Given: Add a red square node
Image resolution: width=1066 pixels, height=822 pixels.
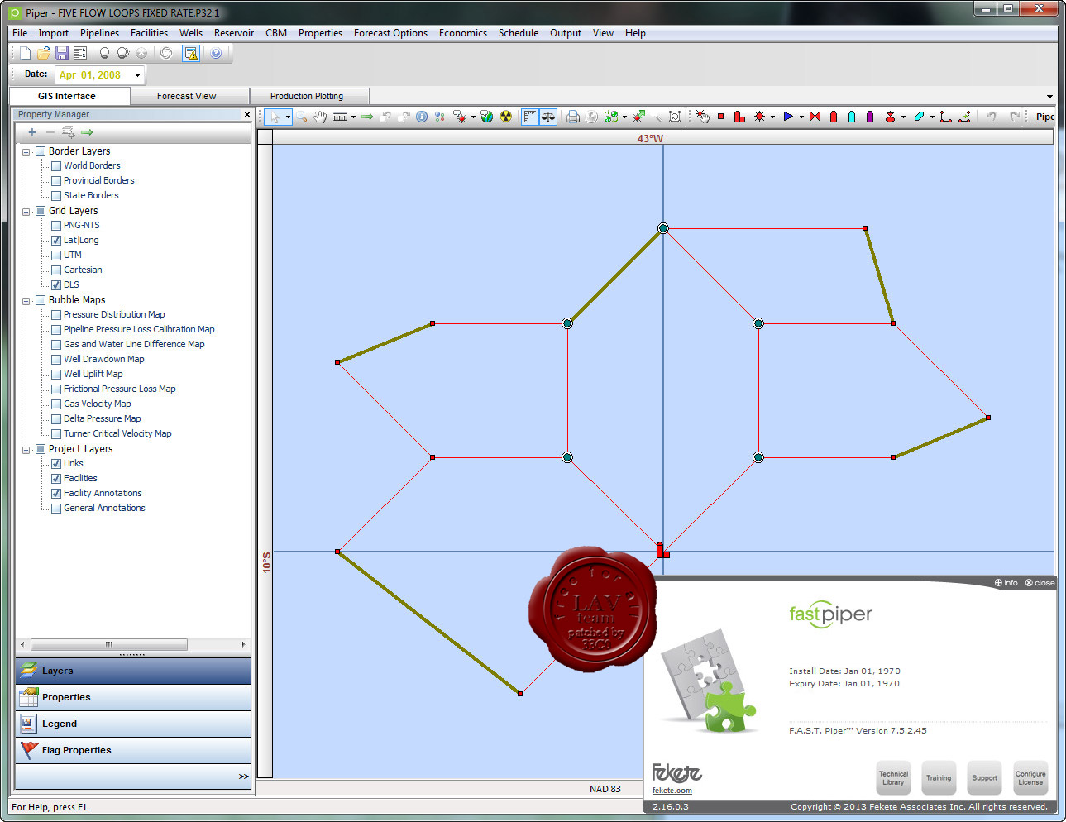Looking at the screenshot, I should tap(720, 117).
